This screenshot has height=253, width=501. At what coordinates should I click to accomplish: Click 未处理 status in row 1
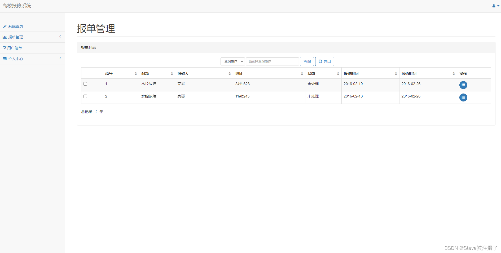click(313, 84)
